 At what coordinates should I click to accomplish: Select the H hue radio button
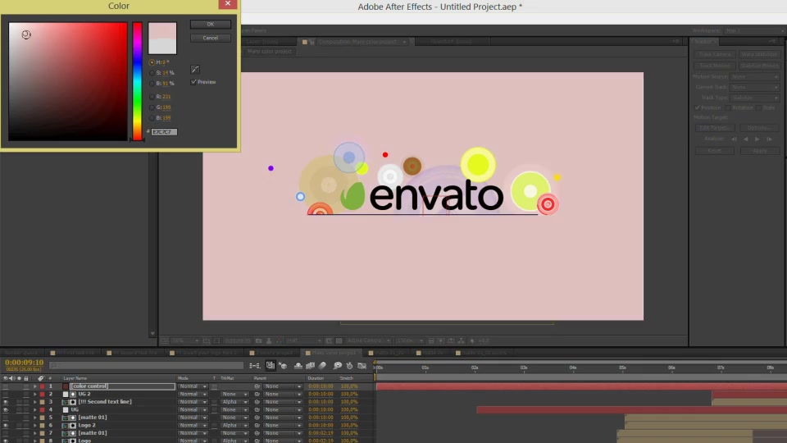click(x=152, y=62)
